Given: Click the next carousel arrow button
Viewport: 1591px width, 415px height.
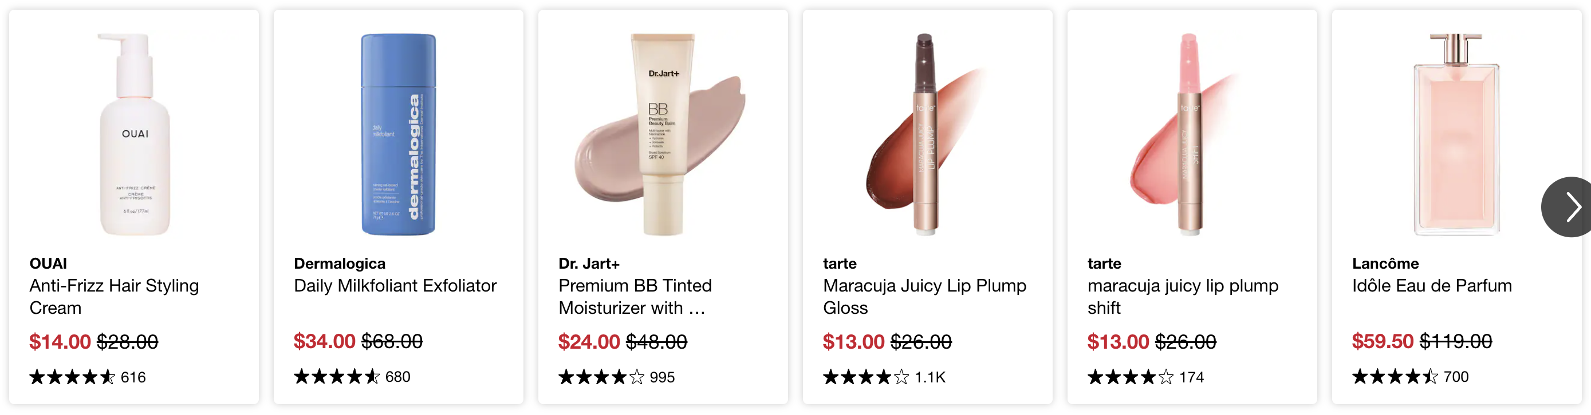Looking at the screenshot, I should pos(1568,206).
